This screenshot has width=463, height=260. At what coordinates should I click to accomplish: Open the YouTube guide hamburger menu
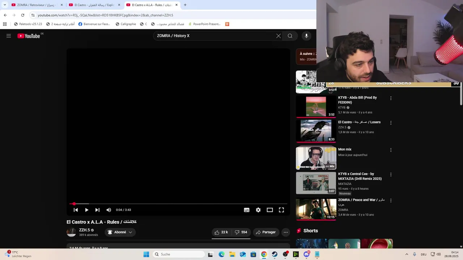(9, 36)
